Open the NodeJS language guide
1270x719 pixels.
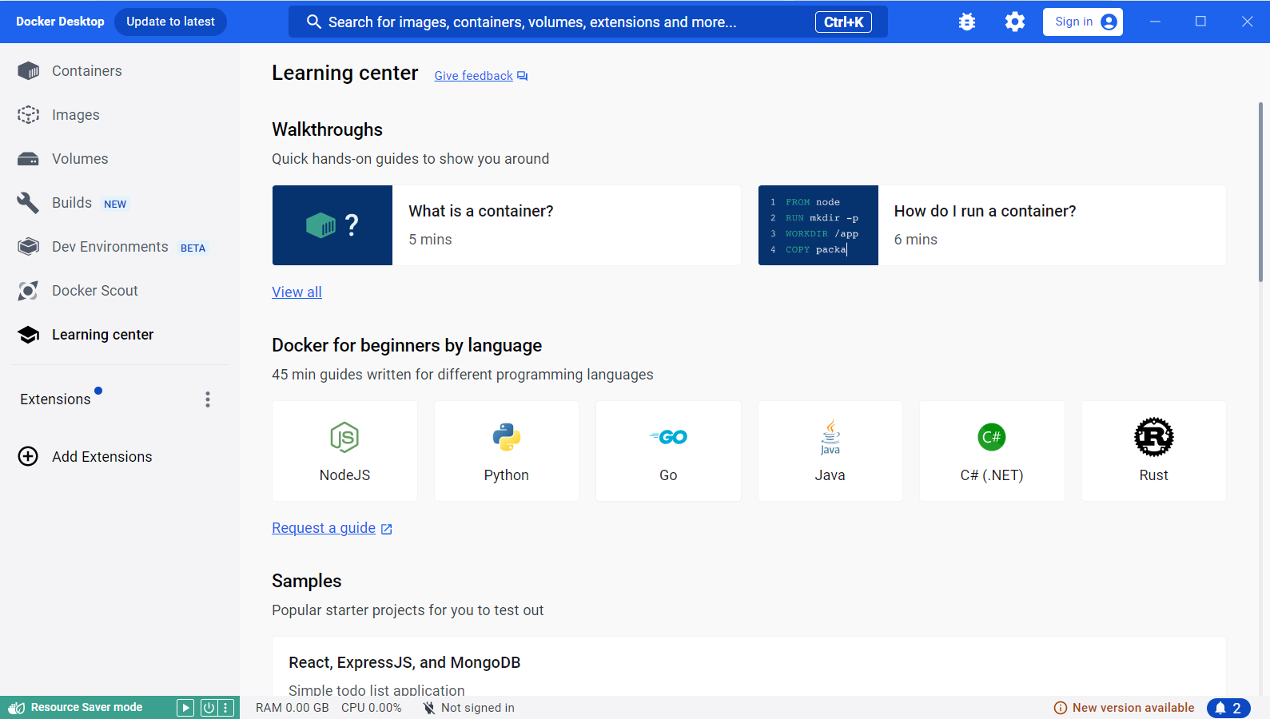tap(344, 451)
